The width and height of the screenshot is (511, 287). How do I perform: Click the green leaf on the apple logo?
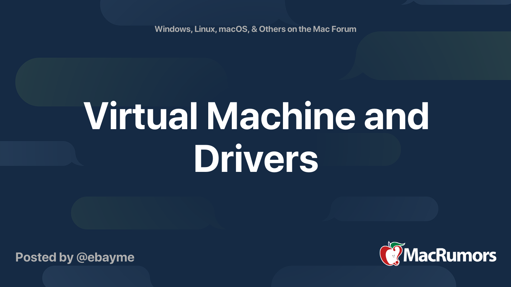coord(396,245)
